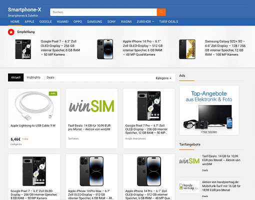Open the APPLE category menu
255x200 pixels.
tap(29, 21)
